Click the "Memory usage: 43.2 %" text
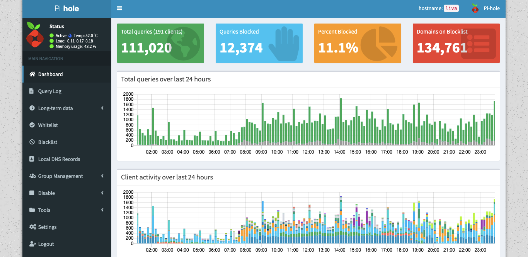528x257 pixels. (76, 46)
